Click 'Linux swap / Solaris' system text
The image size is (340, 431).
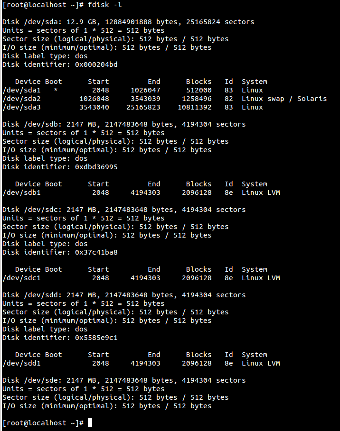pos(284,99)
